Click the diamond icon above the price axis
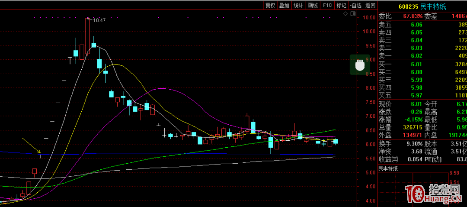 [345, 14]
